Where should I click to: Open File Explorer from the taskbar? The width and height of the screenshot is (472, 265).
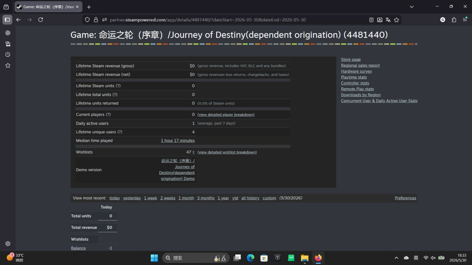pyautogui.click(x=305, y=258)
